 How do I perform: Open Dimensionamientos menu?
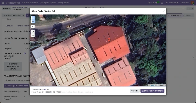pos(30,3)
